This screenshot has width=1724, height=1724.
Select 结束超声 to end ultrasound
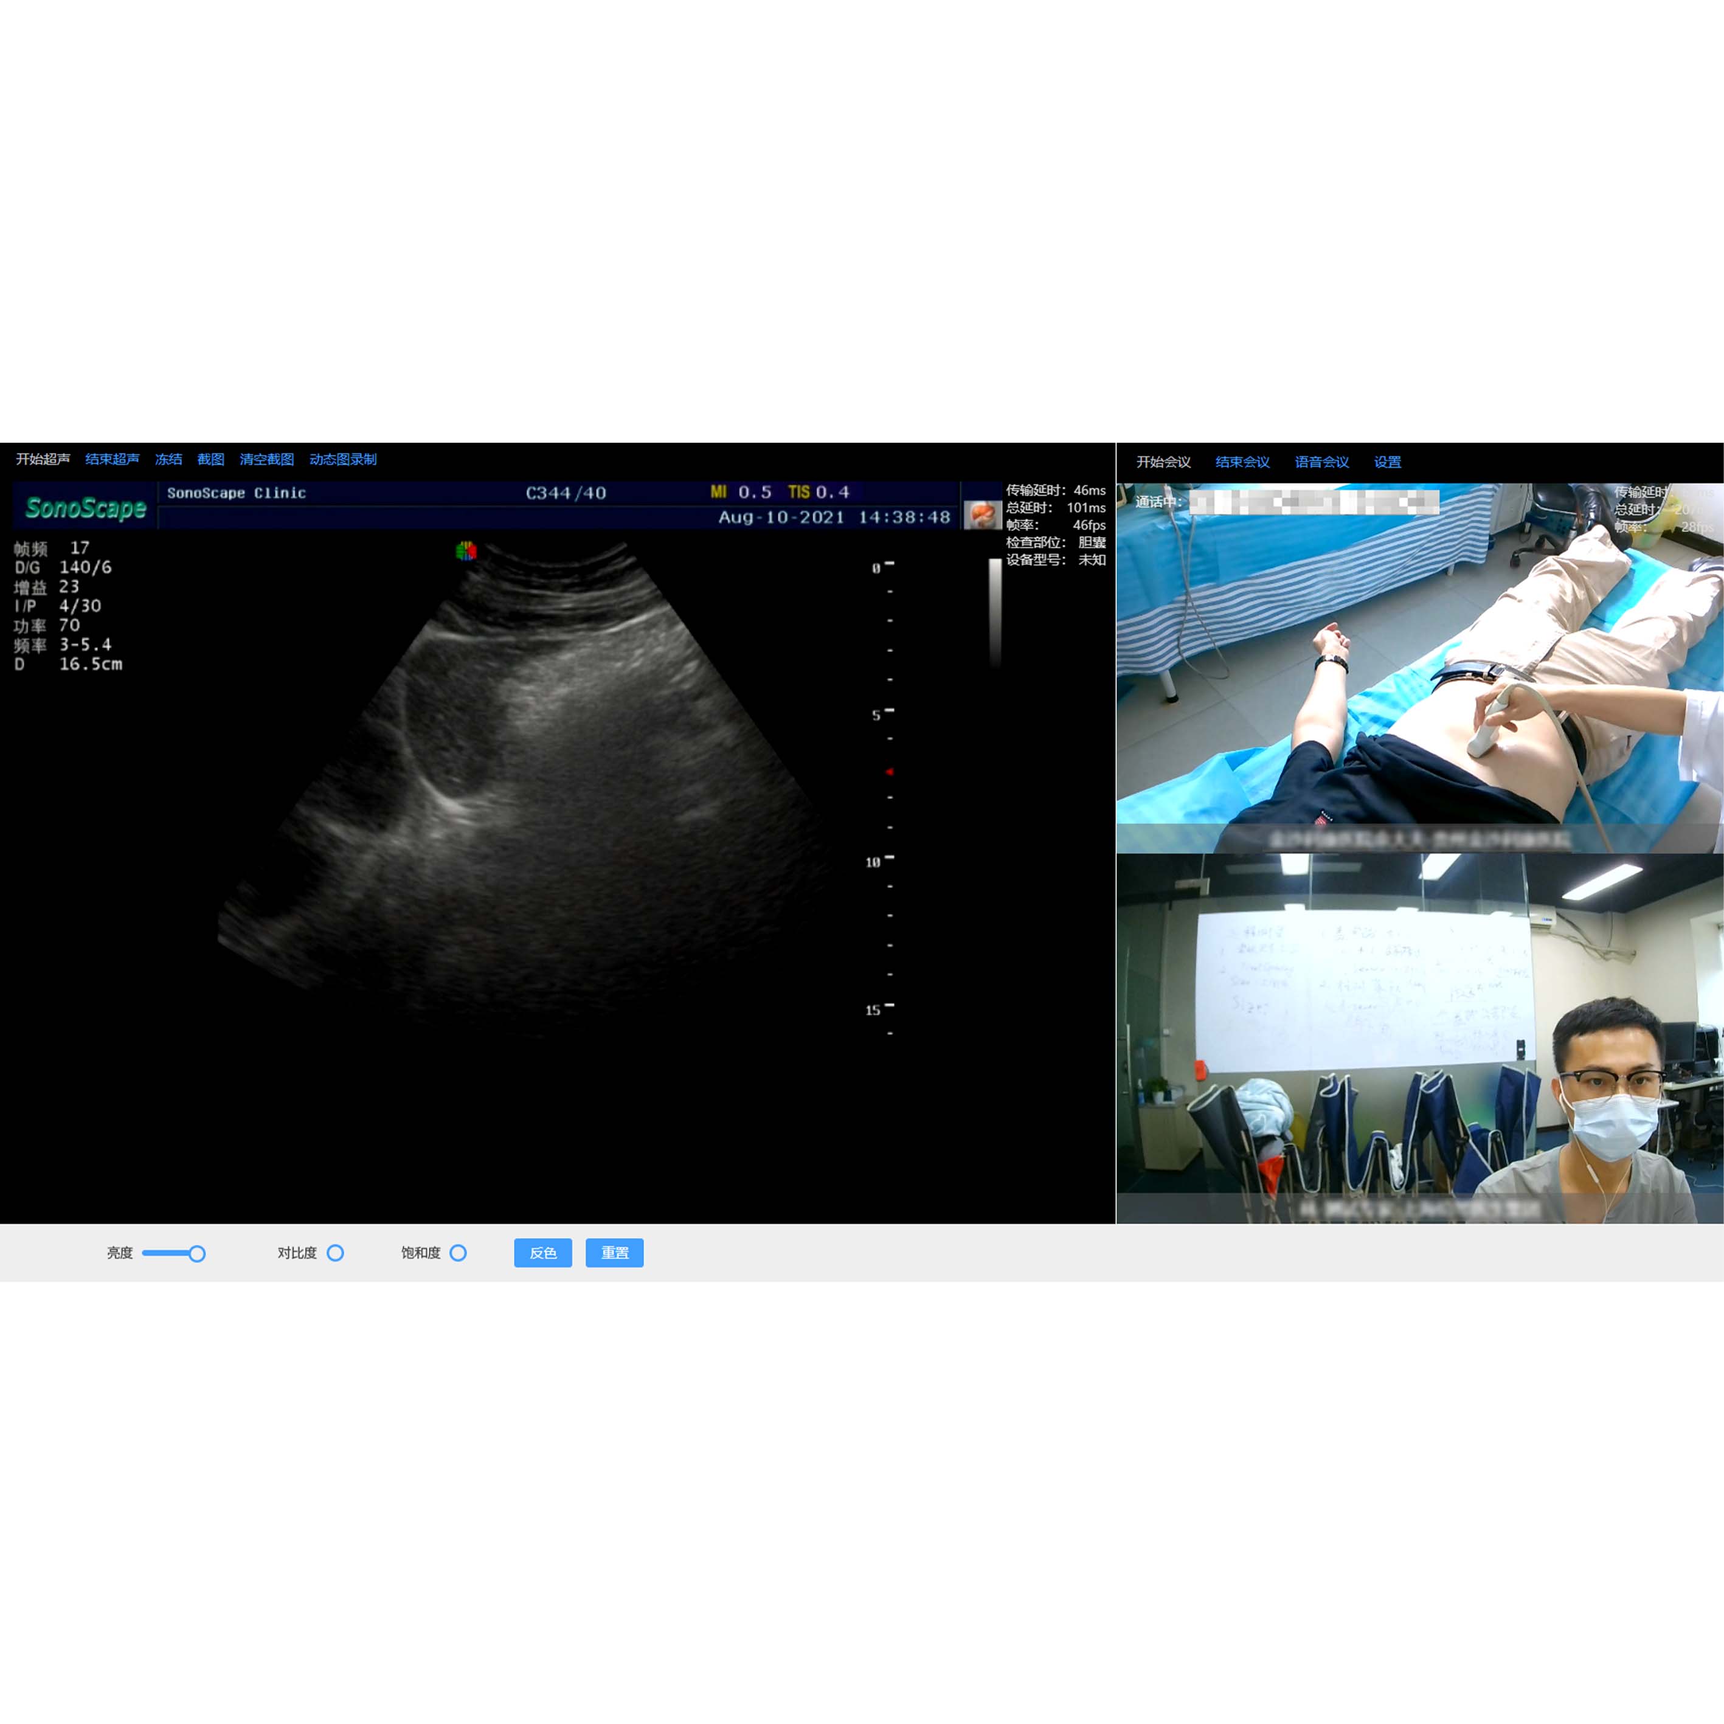tap(113, 459)
